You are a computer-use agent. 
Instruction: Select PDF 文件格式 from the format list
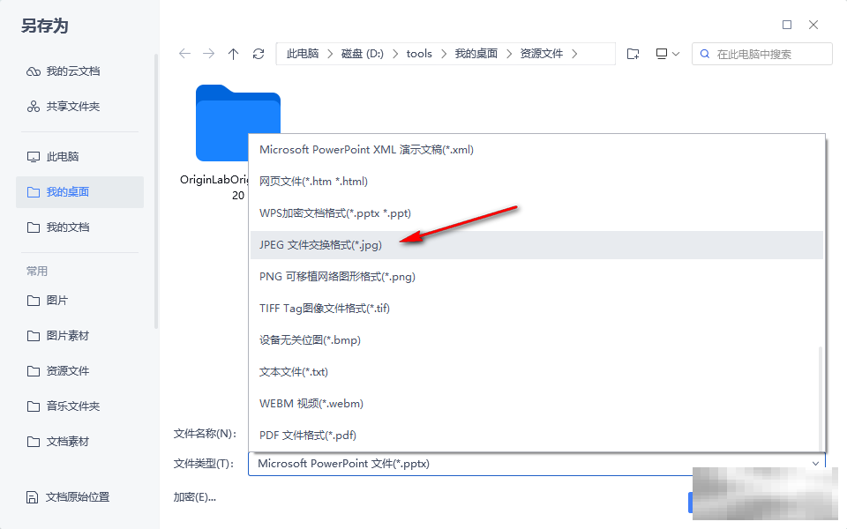point(307,435)
